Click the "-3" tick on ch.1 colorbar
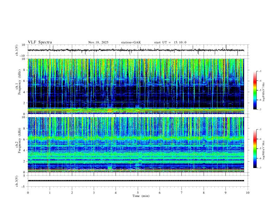 pyautogui.click(x=260, y=71)
